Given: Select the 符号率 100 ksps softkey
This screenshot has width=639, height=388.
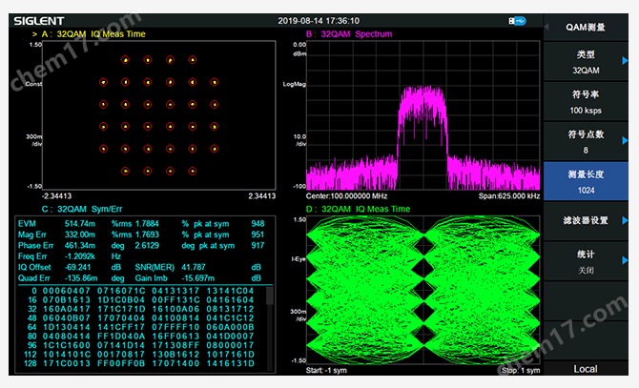Looking at the screenshot, I should (x=586, y=101).
